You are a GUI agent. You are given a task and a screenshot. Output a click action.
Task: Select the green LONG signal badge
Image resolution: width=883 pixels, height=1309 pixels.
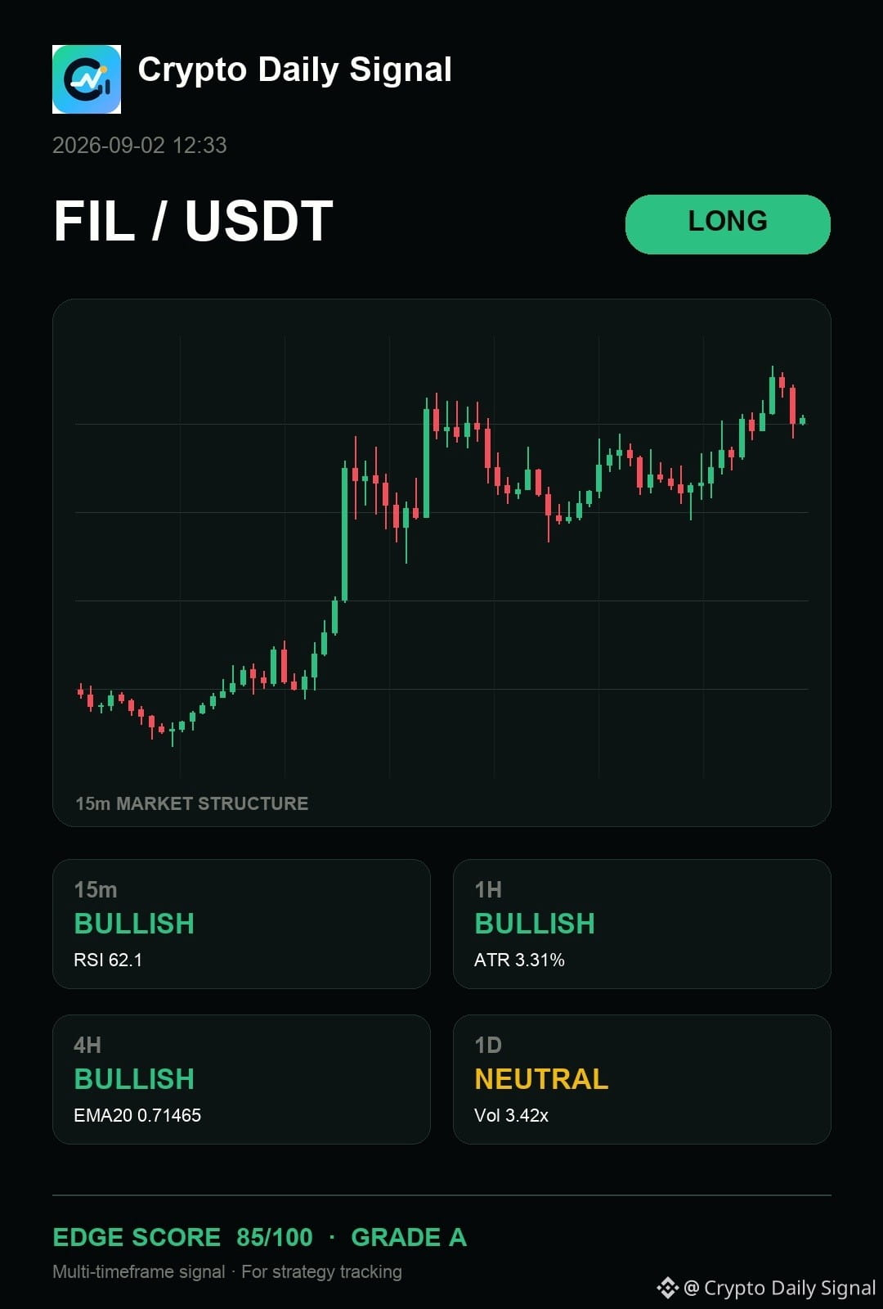tap(728, 224)
